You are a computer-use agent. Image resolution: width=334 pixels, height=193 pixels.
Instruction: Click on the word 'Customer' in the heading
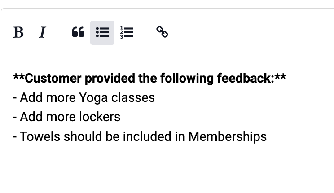point(53,78)
